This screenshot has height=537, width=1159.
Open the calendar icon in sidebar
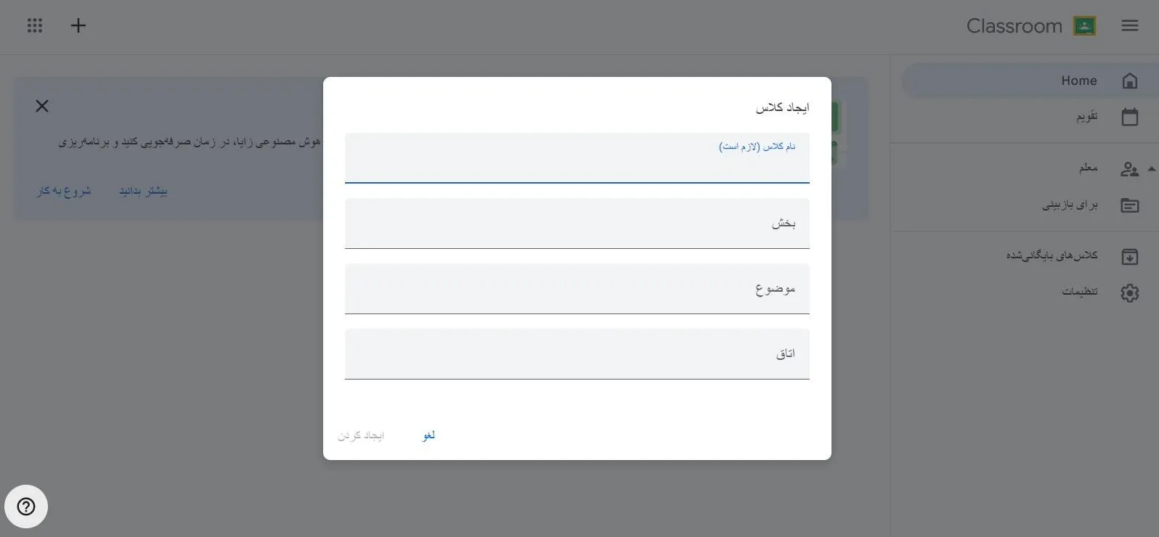(x=1129, y=117)
